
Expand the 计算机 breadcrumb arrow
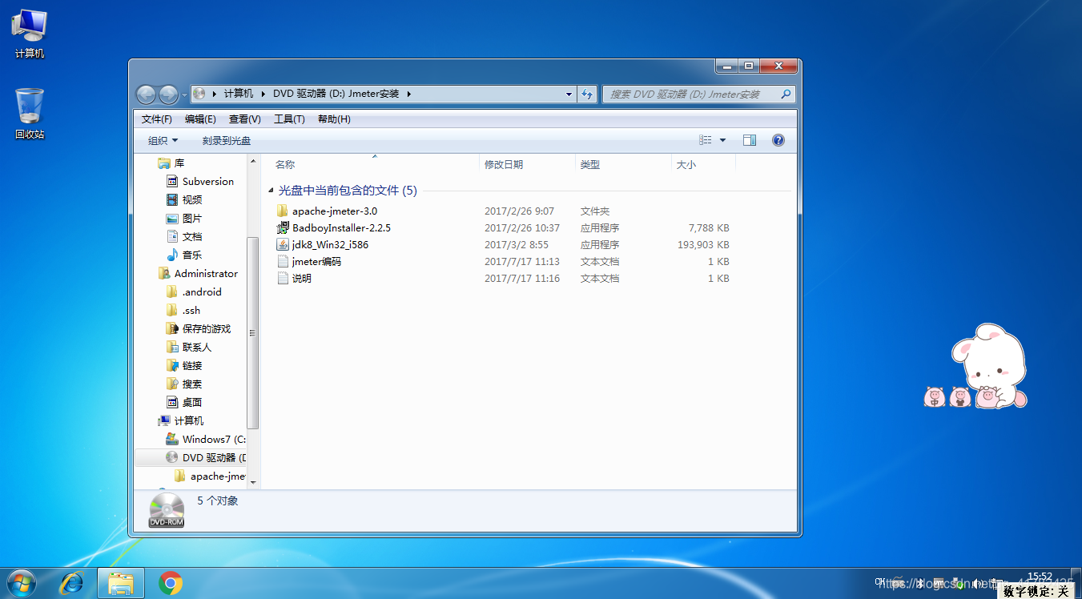click(x=262, y=94)
